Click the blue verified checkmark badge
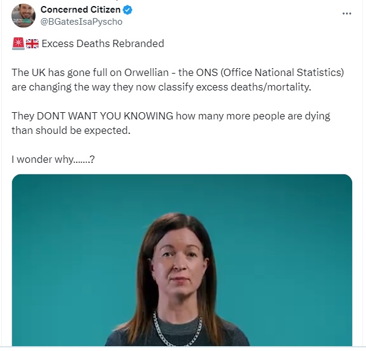Viewport: 366px width, 351px height. (127, 10)
